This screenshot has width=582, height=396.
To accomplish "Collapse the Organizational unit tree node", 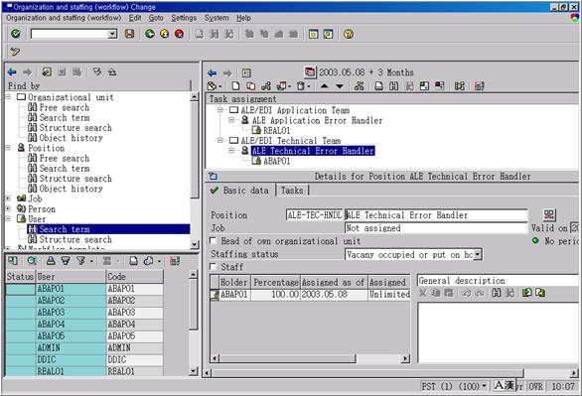I will tap(8, 97).
